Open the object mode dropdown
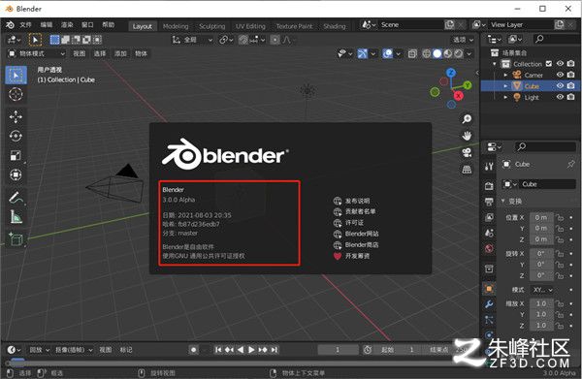This screenshot has width=582, height=379. click(37, 53)
